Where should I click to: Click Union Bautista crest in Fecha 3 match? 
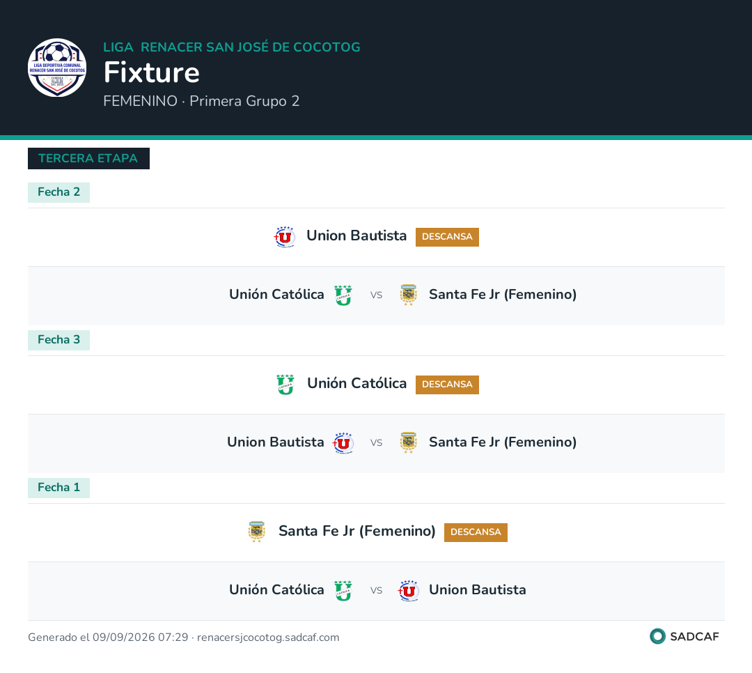click(x=343, y=443)
